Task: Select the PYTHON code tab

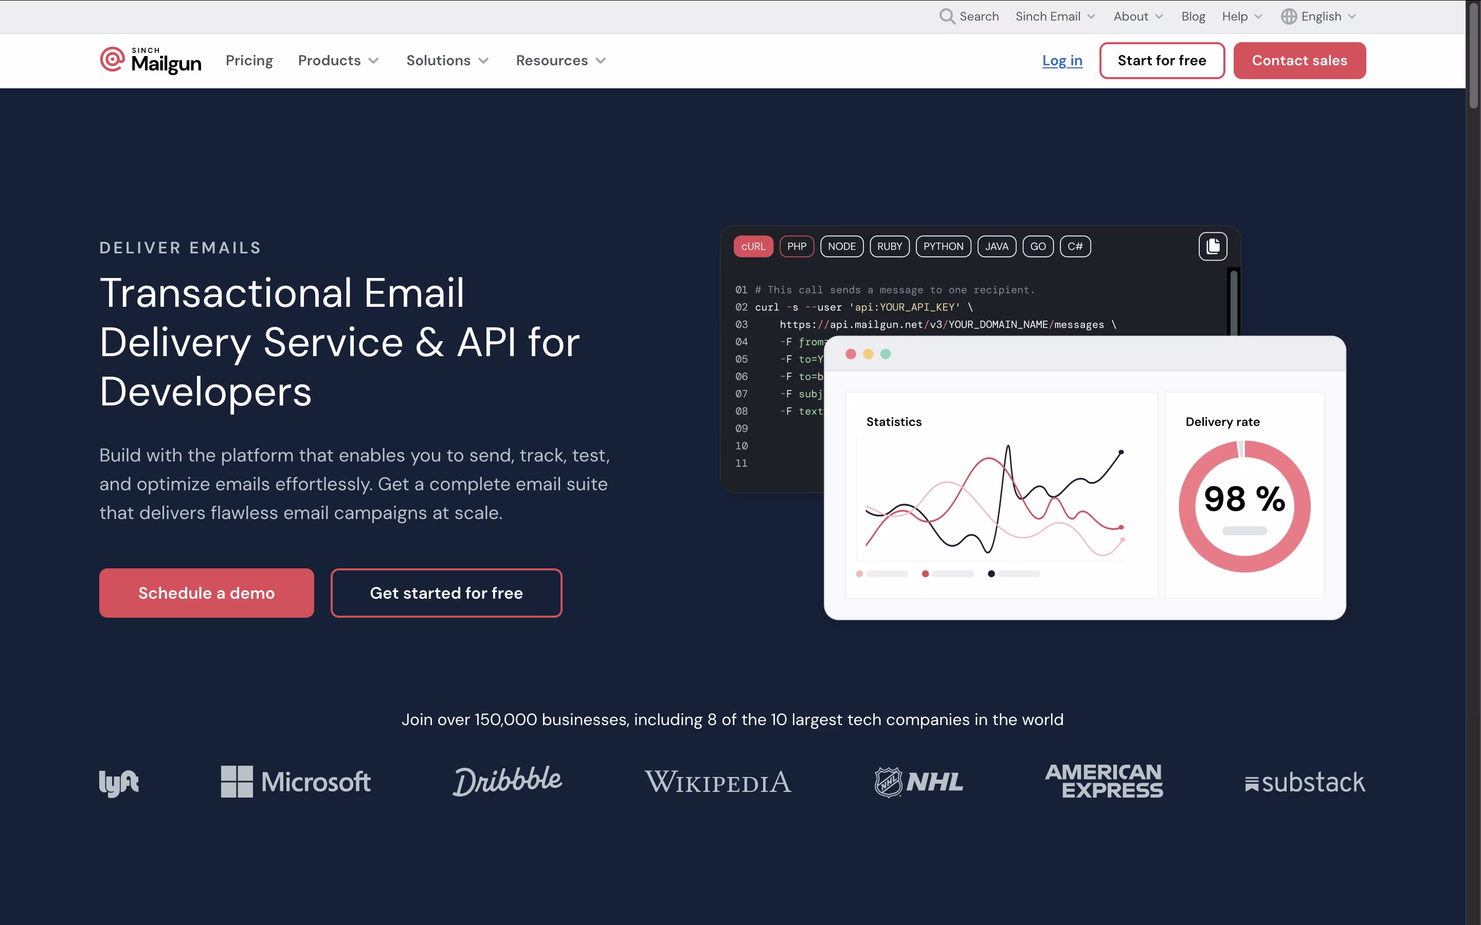Action: tap(943, 247)
